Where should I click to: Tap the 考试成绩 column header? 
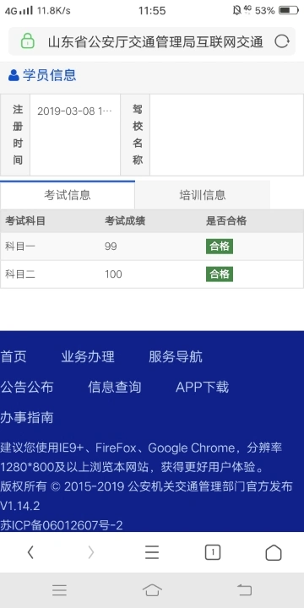[125, 221]
